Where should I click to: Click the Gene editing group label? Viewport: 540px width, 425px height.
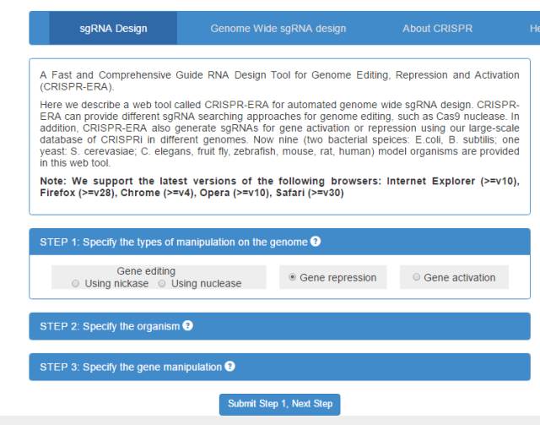coord(146,271)
